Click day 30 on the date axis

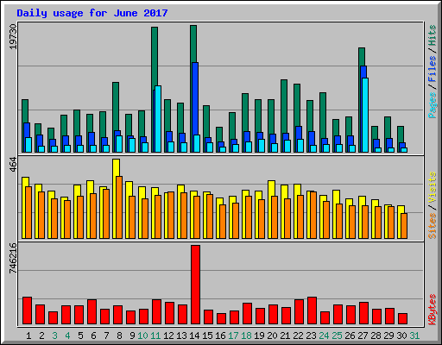point(401,336)
